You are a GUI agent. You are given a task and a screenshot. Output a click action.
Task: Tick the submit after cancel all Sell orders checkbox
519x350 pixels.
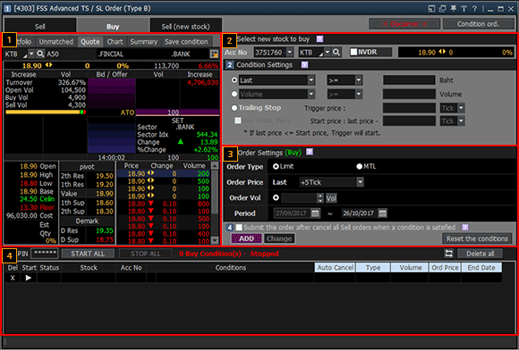tap(239, 228)
